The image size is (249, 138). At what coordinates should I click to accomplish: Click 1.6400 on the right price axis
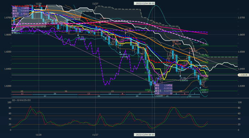[x=241, y=69]
